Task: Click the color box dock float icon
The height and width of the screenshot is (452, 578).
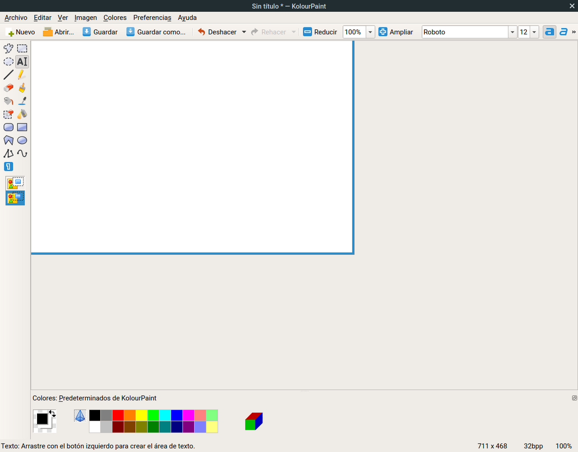Action: click(x=574, y=398)
